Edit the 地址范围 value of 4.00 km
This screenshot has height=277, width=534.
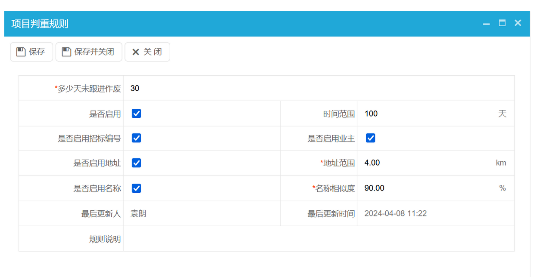point(409,163)
